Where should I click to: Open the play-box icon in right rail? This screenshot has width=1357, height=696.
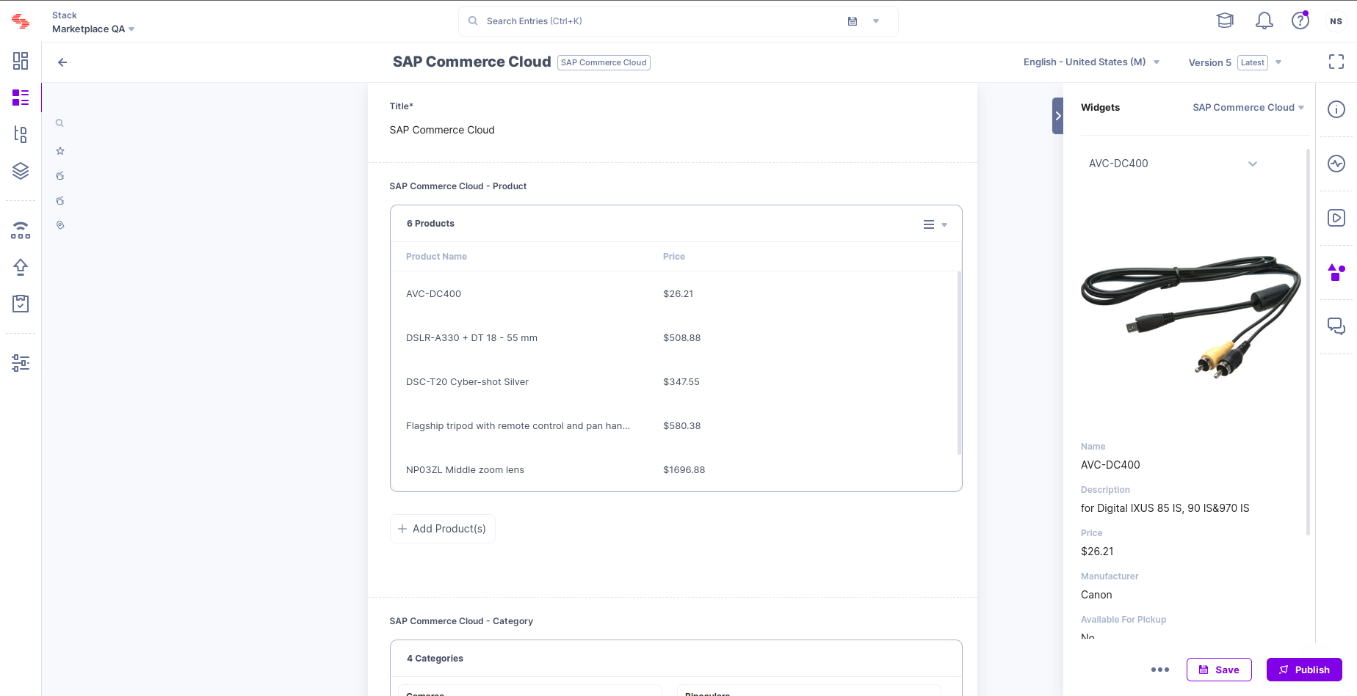pyautogui.click(x=1336, y=218)
